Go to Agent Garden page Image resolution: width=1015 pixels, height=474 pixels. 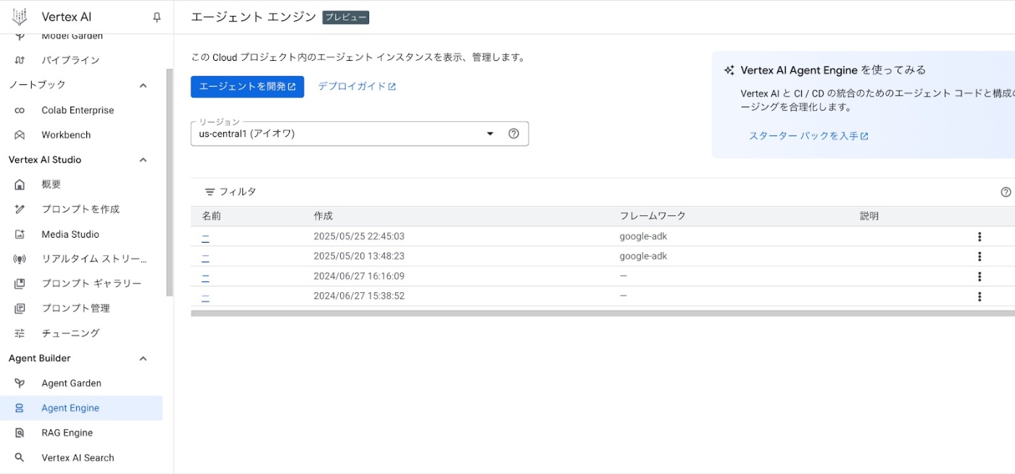[x=71, y=383]
